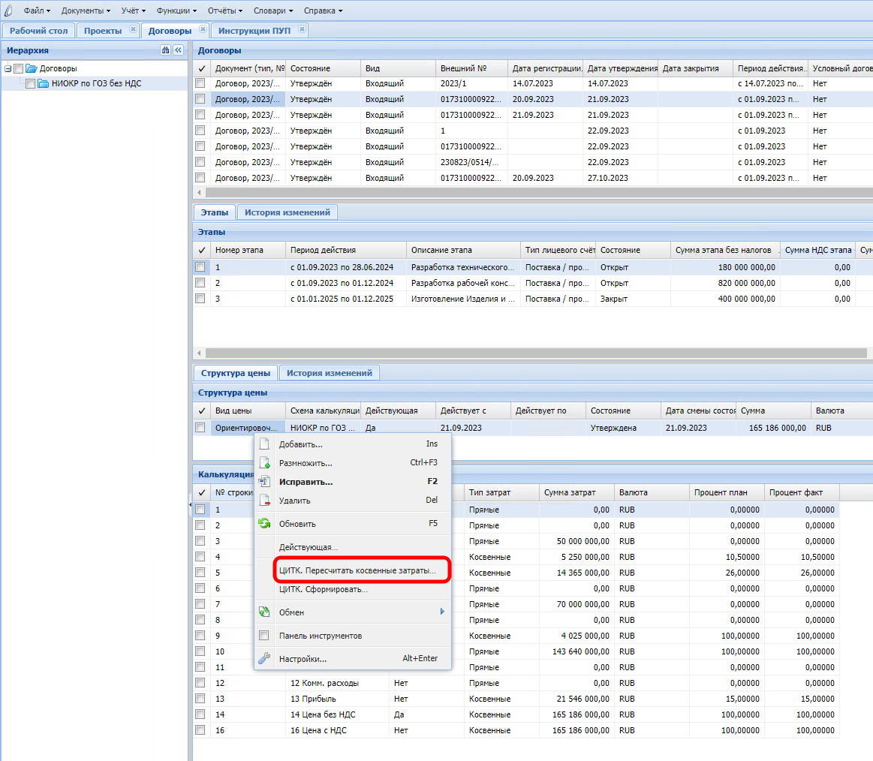Enable the Панель инструментов checkbox
Image resolution: width=873 pixels, height=761 pixels.
click(x=264, y=636)
